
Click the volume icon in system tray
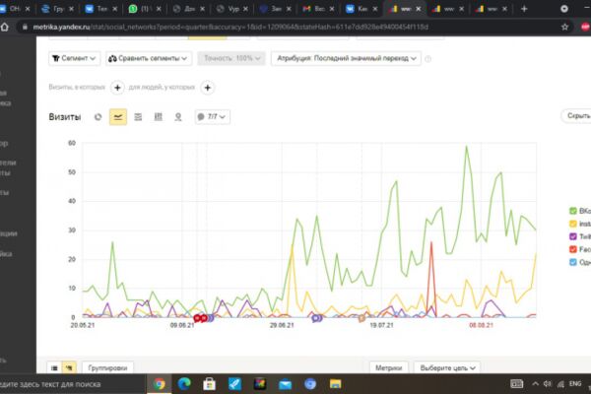pyautogui.click(x=548, y=384)
